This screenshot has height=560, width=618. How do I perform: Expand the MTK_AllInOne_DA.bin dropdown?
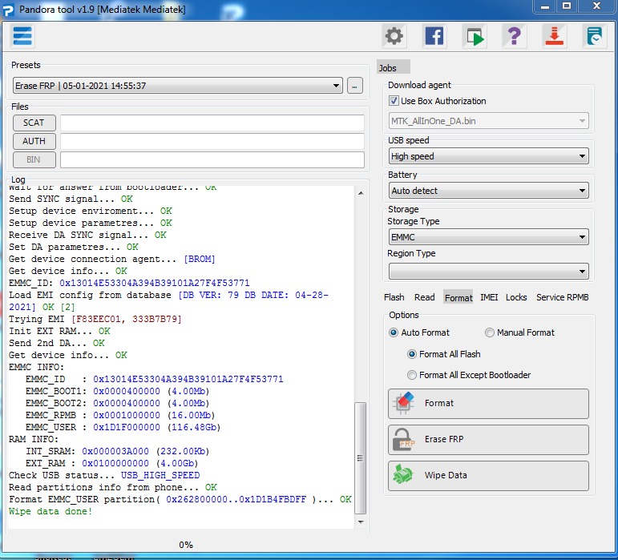coord(488,121)
